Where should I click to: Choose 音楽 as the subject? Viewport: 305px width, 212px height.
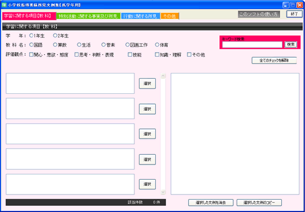pyautogui.click(x=103, y=45)
